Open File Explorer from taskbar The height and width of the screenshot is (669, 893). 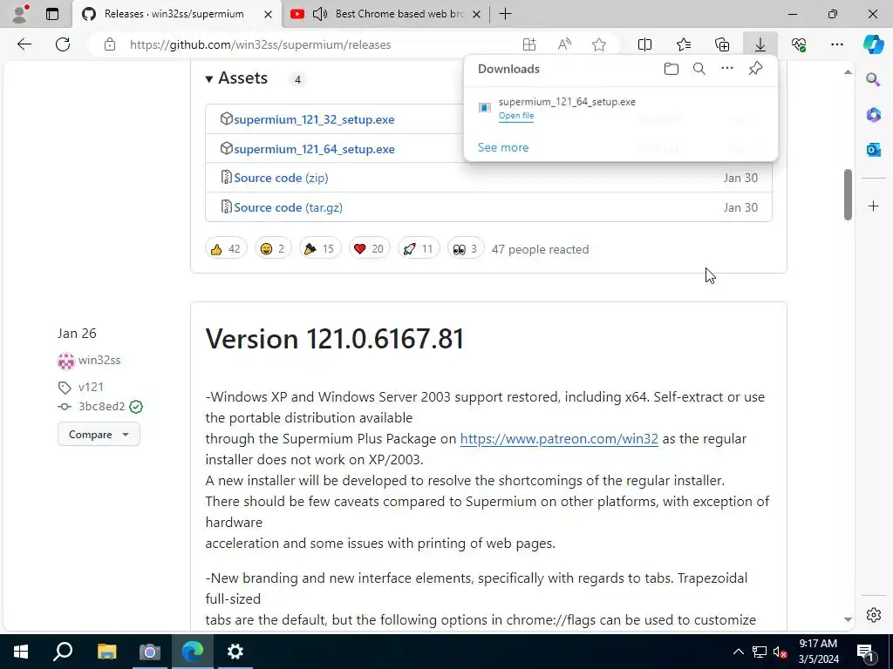tap(106, 652)
